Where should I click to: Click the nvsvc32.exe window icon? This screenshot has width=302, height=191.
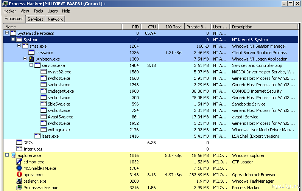pyautogui.click(x=44, y=72)
